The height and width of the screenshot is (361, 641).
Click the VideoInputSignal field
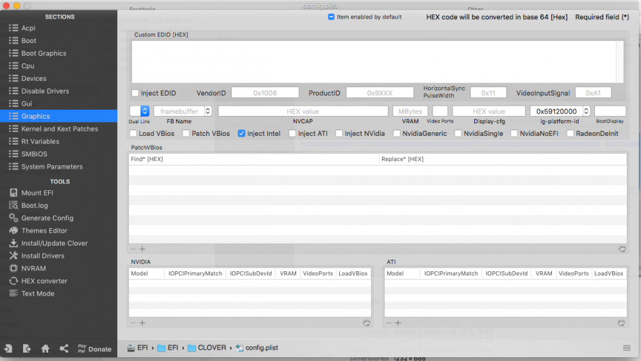coord(593,93)
